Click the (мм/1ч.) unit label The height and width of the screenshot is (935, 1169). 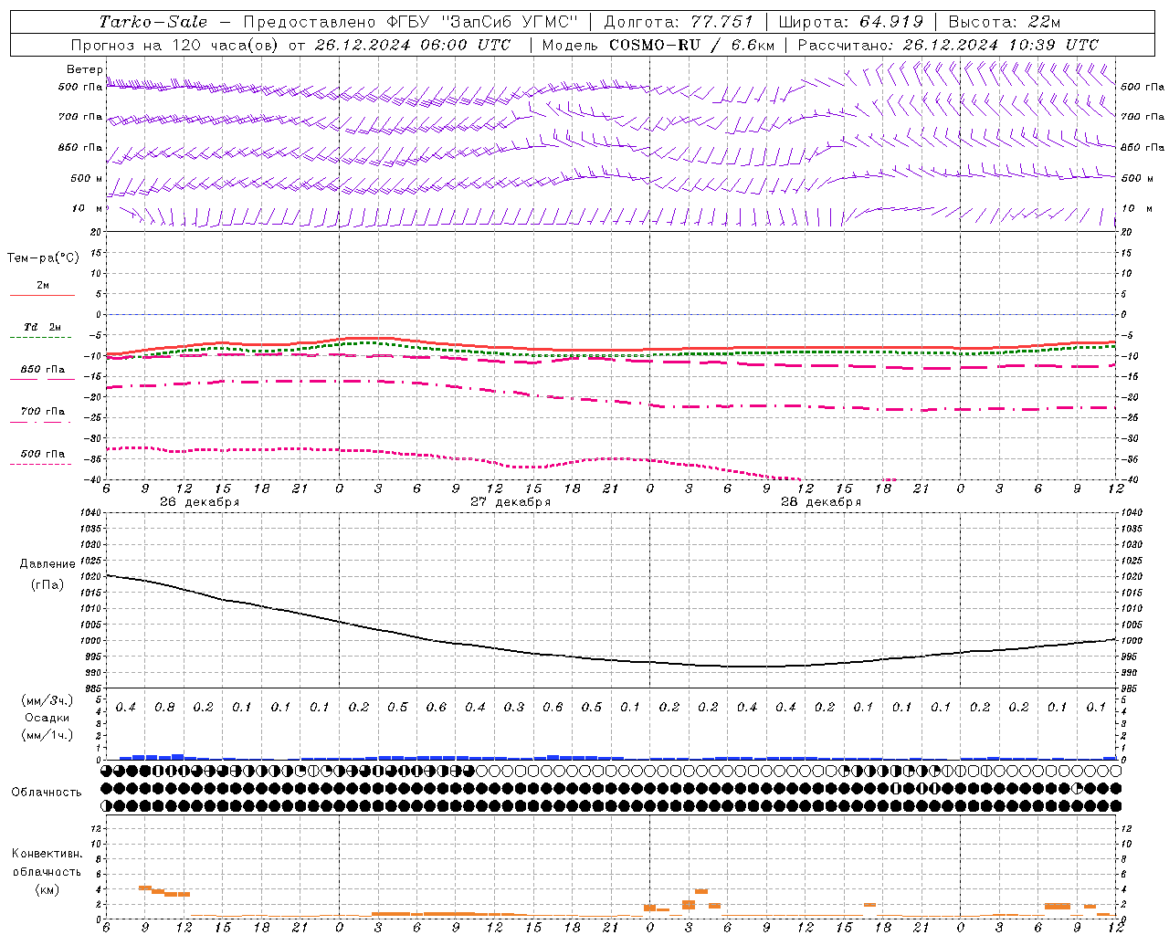[47, 735]
